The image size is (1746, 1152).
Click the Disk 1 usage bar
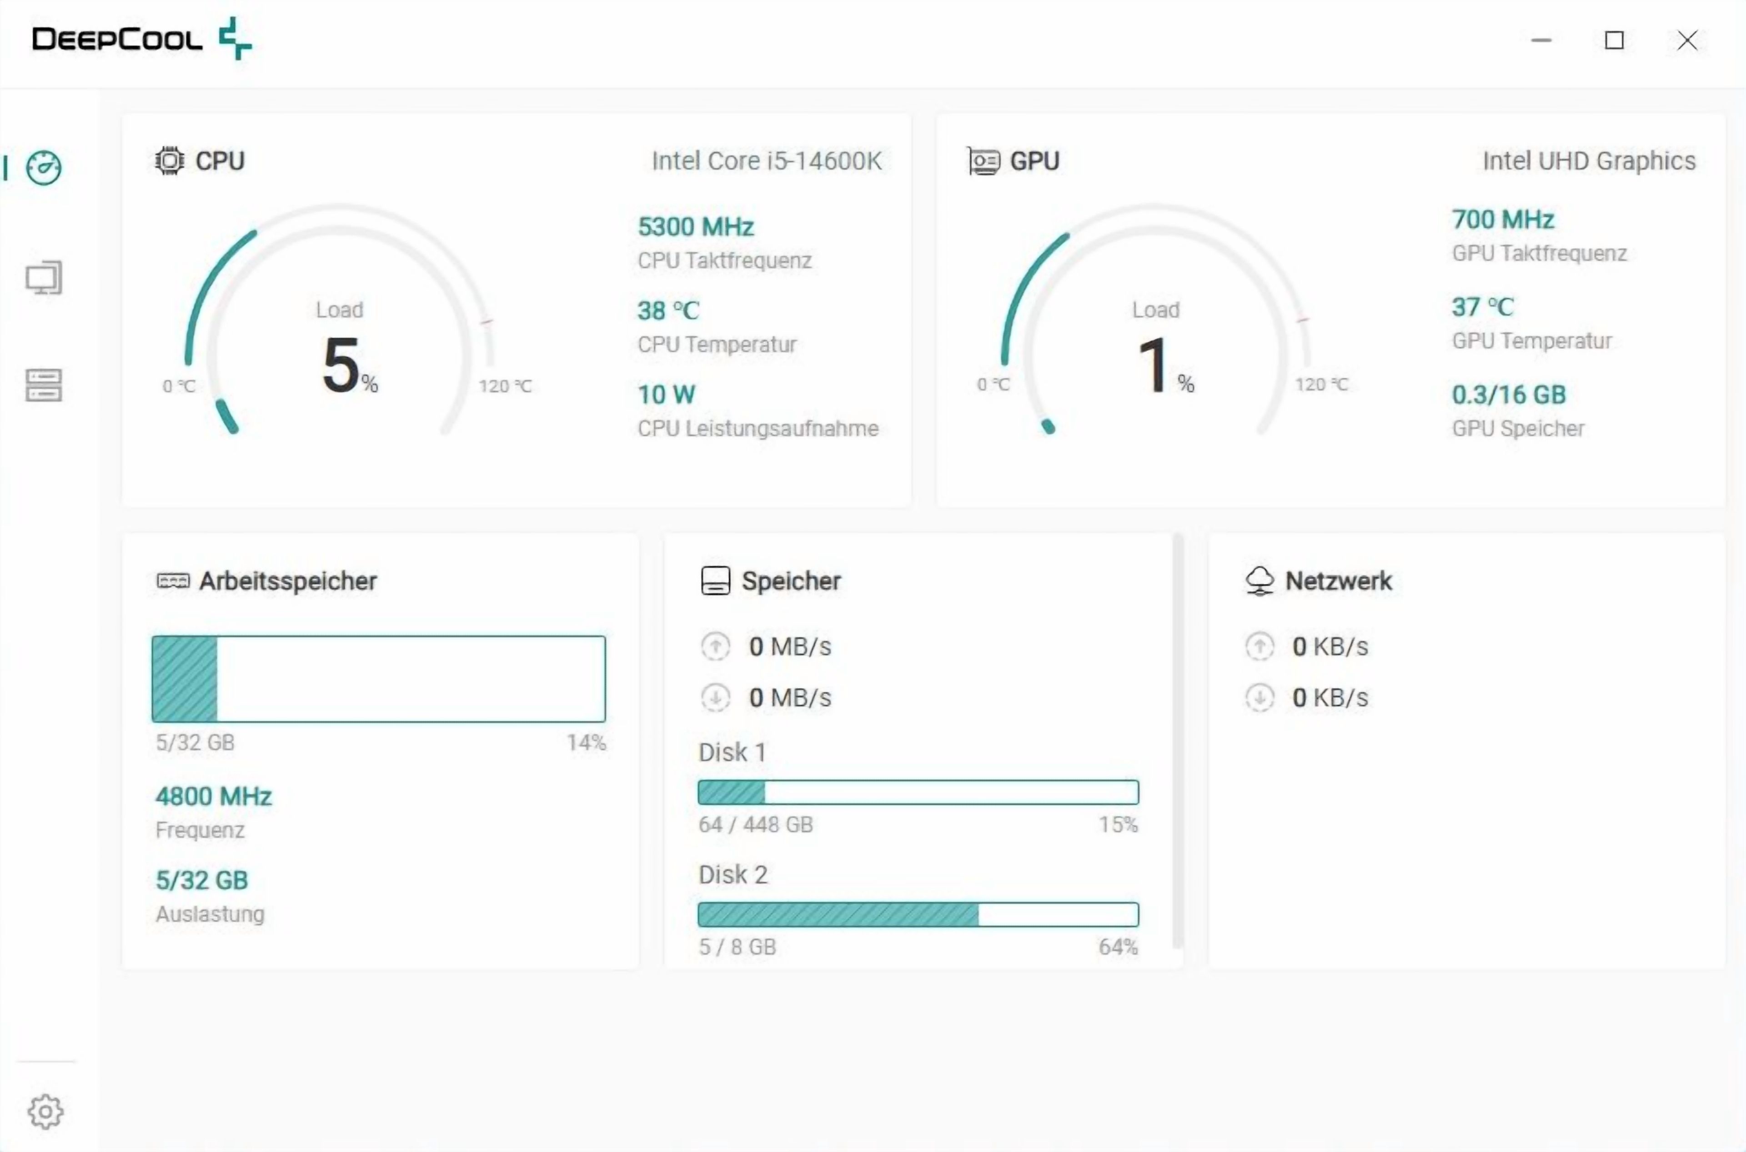click(x=918, y=792)
